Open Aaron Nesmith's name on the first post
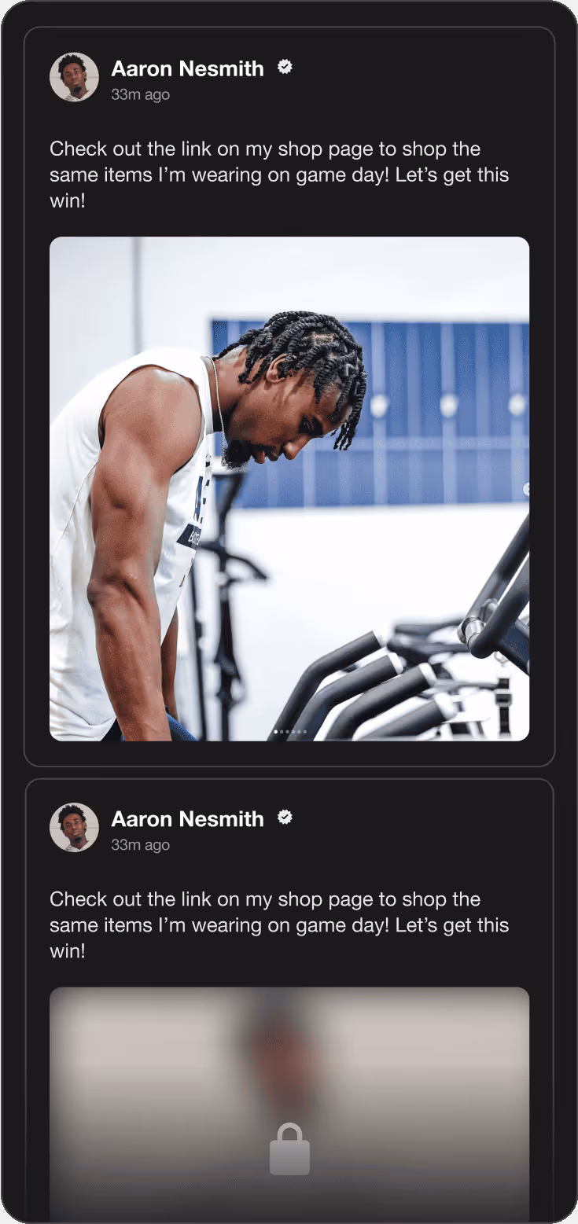 [x=188, y=68]
